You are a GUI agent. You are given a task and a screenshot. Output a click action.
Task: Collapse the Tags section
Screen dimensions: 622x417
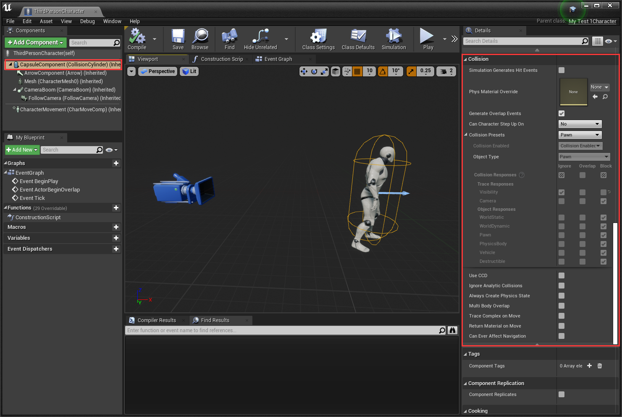pos(465,354)
